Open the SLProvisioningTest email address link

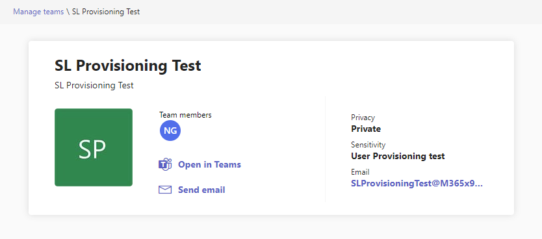pyautogui.click(x=417, y=183)
